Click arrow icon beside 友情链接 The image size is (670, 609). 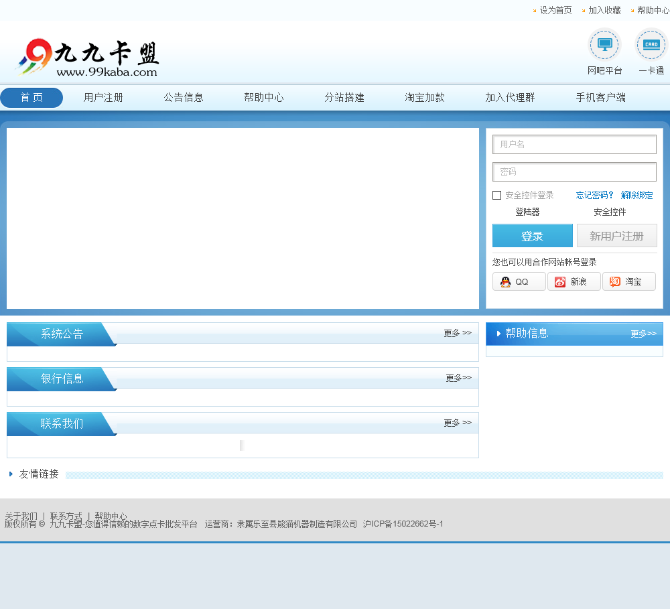[11, 474]
